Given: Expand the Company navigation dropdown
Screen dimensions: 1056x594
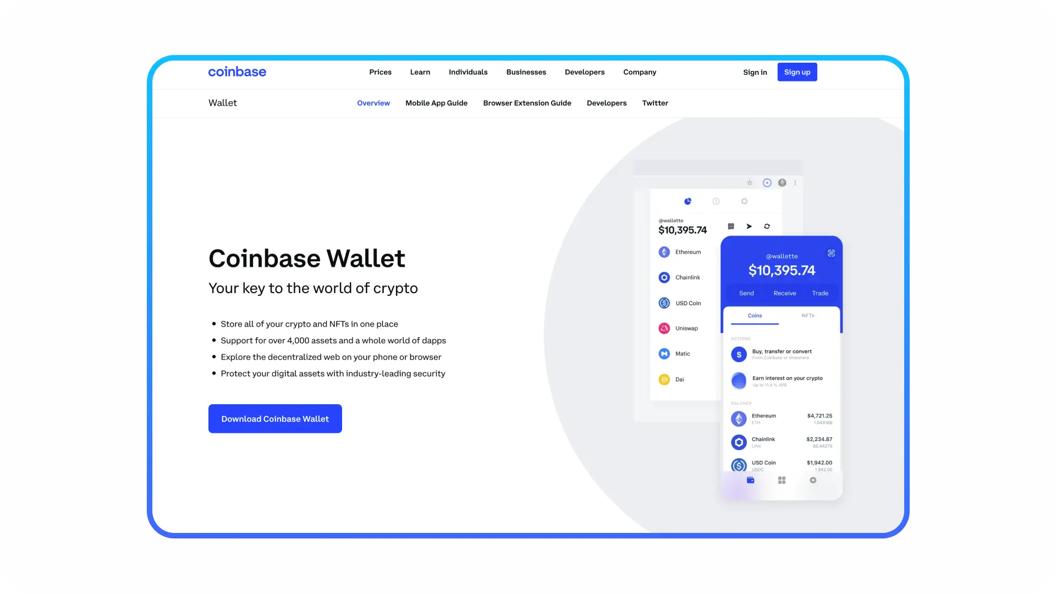Looking at the screenshot, I should (x=640, y=71).
